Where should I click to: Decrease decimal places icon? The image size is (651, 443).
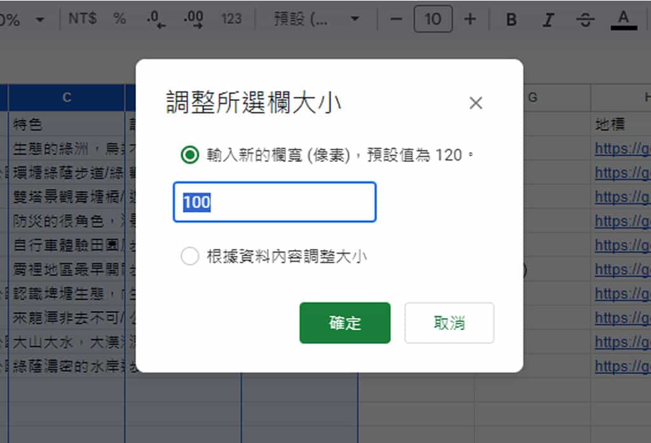[x=156, y=19]
